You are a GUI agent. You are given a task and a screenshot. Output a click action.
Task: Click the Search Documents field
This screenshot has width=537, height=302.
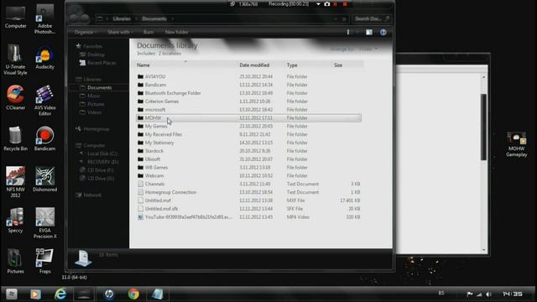[372, 18]
